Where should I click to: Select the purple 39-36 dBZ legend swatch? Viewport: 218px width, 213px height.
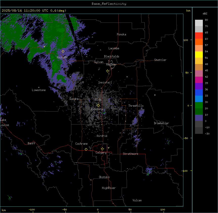199,86
